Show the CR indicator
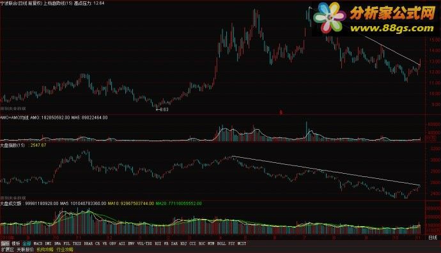441x253 pixels. [x=98, y=243]
